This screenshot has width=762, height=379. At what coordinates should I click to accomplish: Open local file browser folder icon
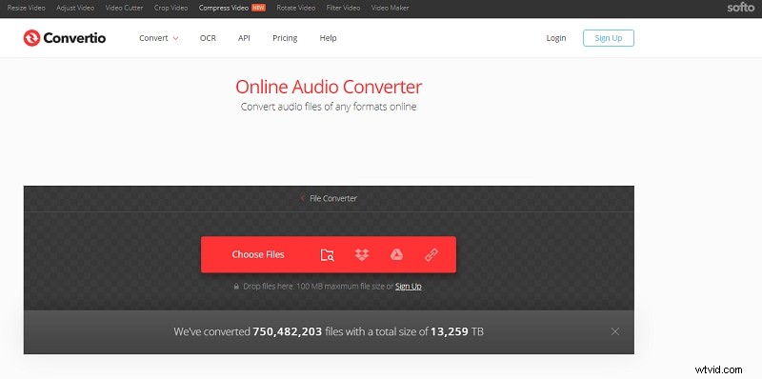(328, 254)
